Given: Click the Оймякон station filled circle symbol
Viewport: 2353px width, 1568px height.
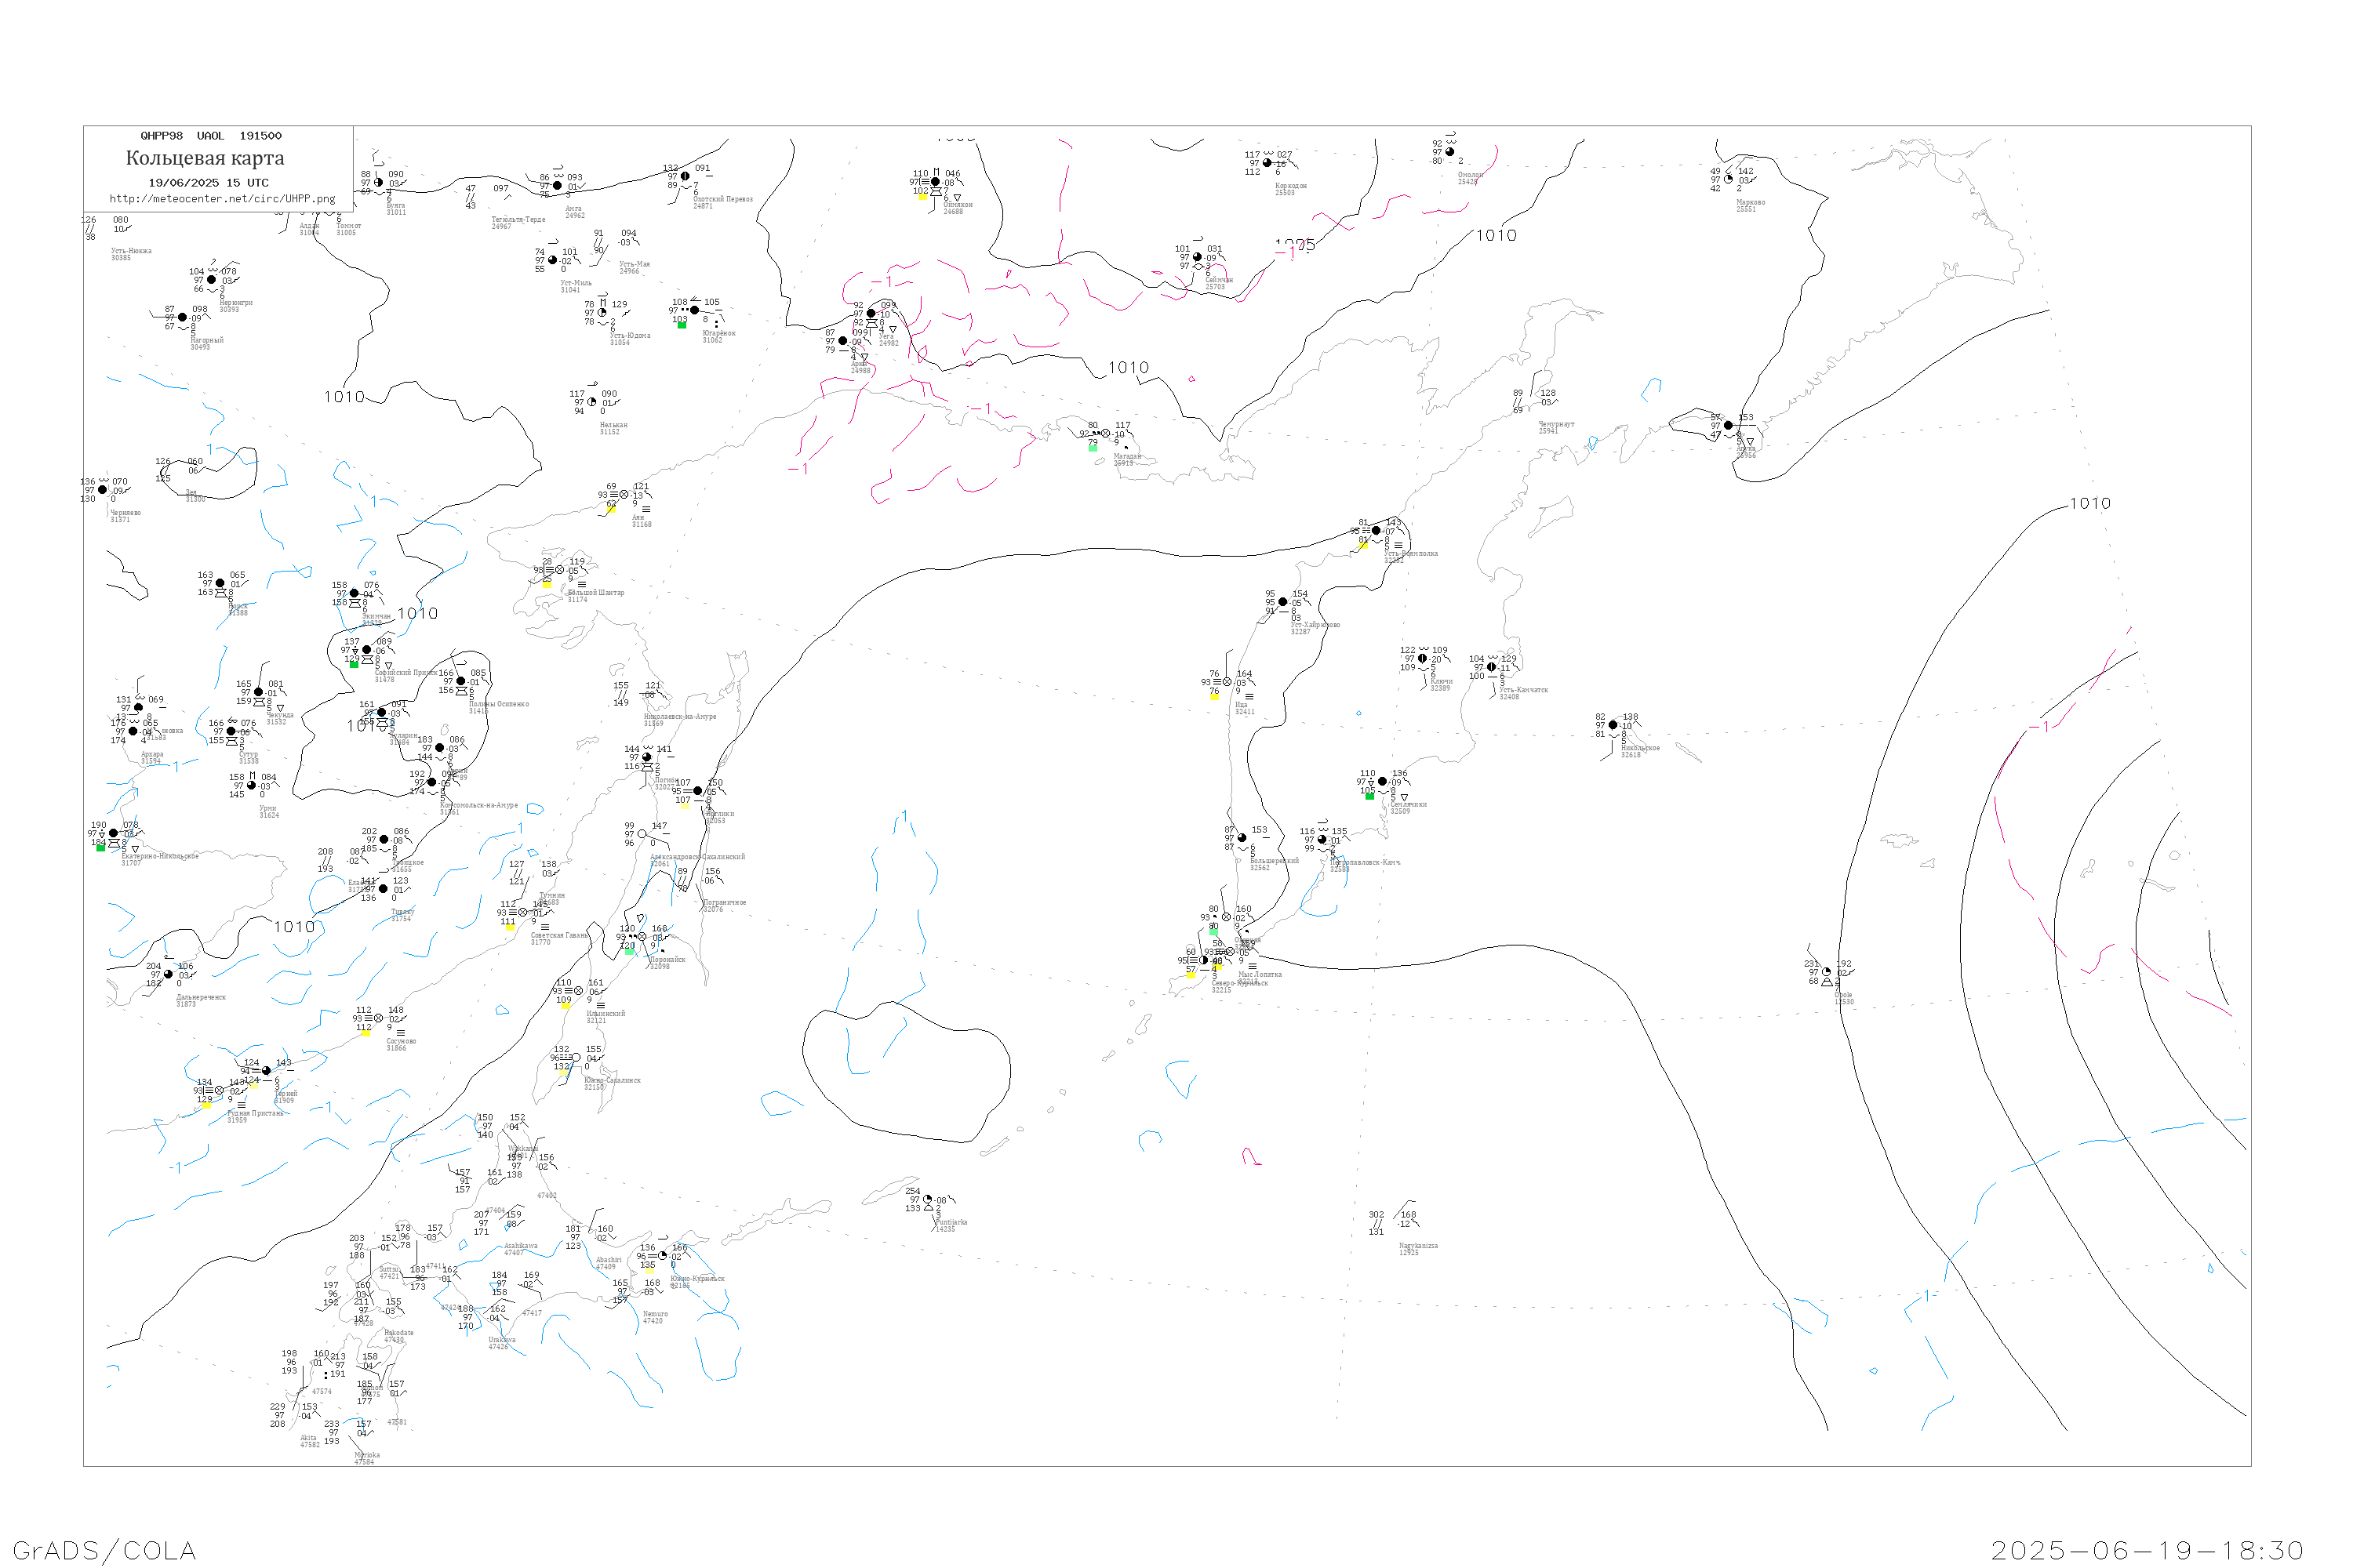Looking at the screenshot, I should click(x=936, y=182).
